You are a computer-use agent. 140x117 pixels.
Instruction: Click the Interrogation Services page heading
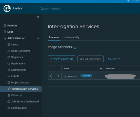point(73,27)
